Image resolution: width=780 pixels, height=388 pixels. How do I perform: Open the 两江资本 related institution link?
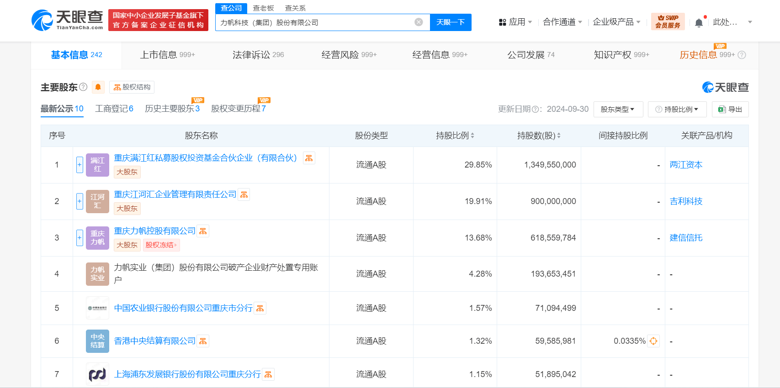[x=686, y=165]
